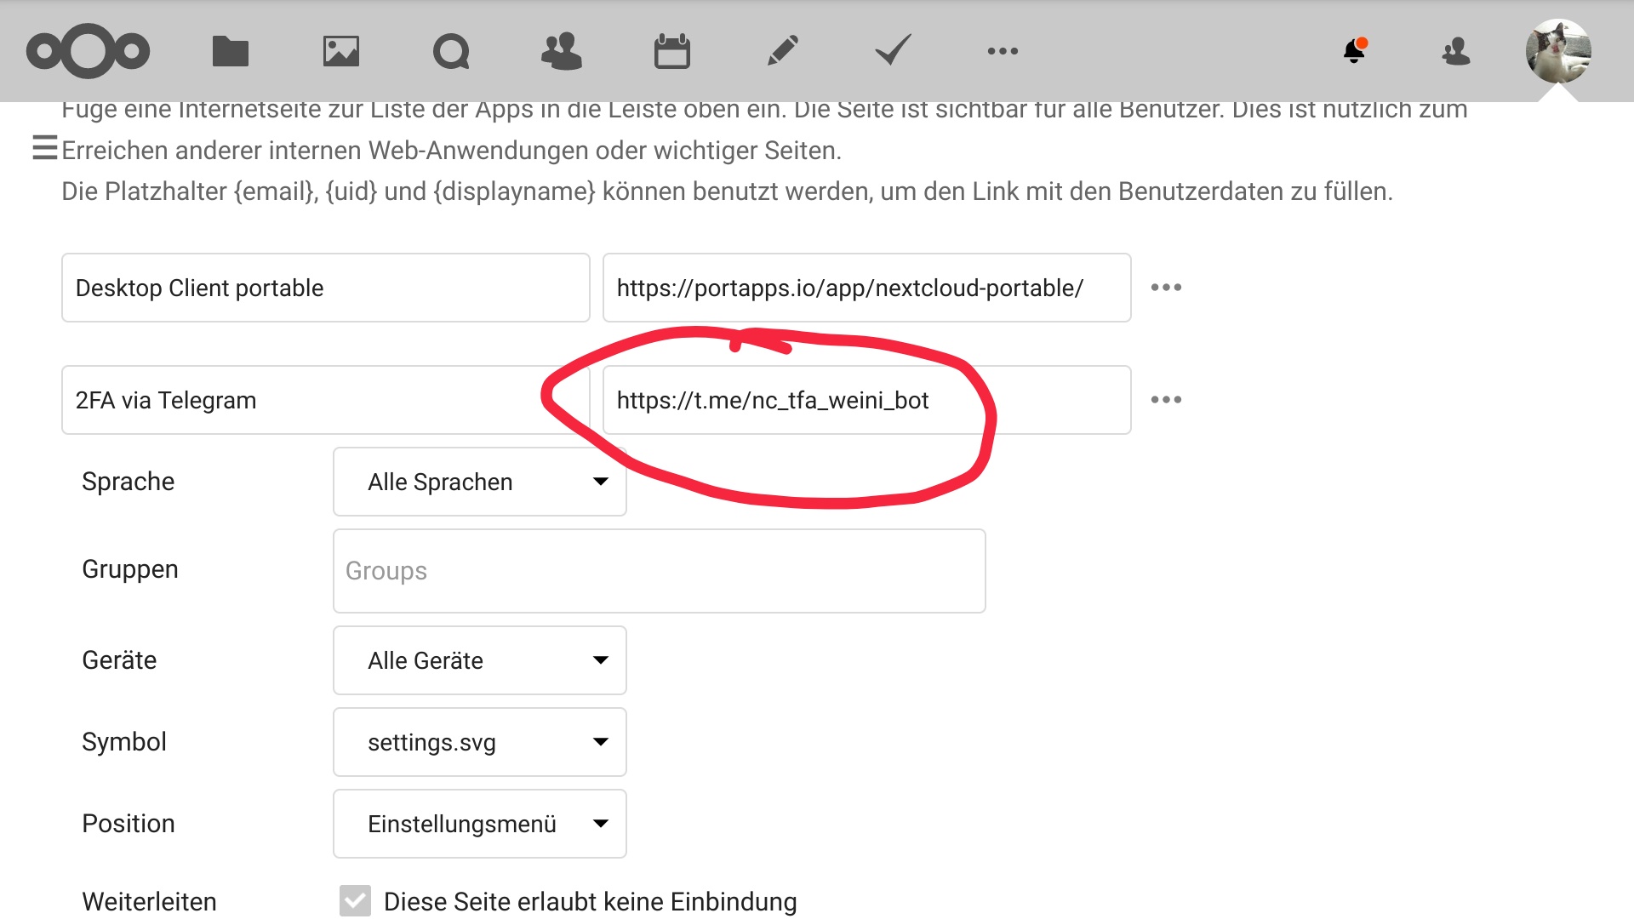Open the 'Alle Geräte' devices dropdown
Viewport: 1634px width, 919px height.
click(480, 660)
